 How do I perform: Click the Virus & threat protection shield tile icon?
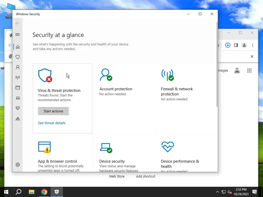pyautogui.click(x=45, y=75)
